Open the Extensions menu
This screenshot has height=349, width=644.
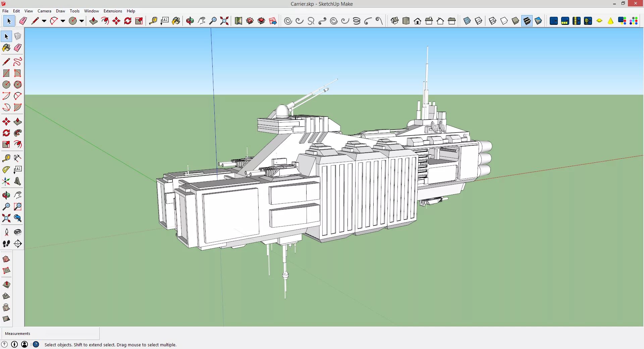tap(113, 11)
